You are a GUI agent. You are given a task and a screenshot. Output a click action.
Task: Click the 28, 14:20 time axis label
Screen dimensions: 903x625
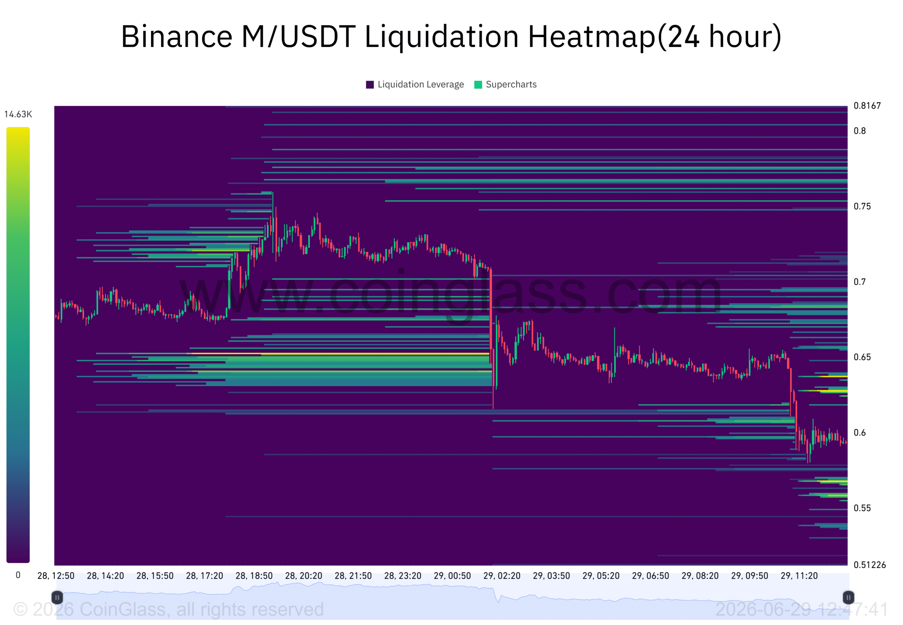105,576
